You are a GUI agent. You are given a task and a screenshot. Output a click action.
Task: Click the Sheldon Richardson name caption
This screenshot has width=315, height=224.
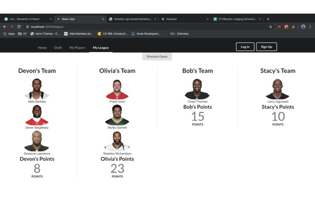117,153
